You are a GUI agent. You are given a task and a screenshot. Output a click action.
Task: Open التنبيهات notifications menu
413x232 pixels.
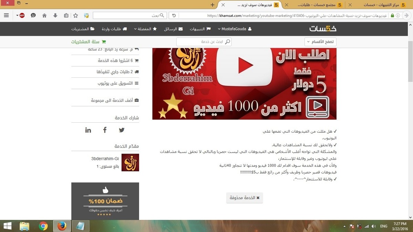coord(200,29)
